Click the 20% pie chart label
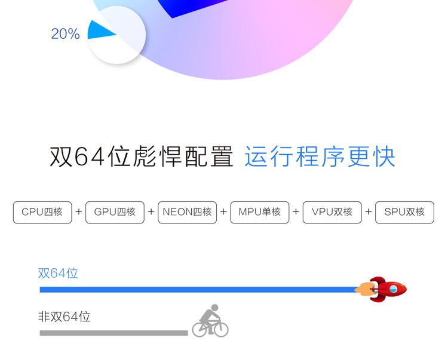Image resolution: width=448 pixels, height=353 pixels. (x=65, y=33)
